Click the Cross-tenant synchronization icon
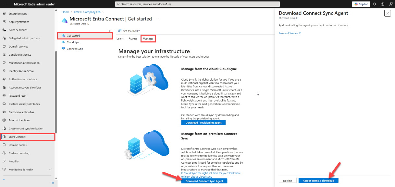This screenshot has height=187, width=395. point(4,128)
